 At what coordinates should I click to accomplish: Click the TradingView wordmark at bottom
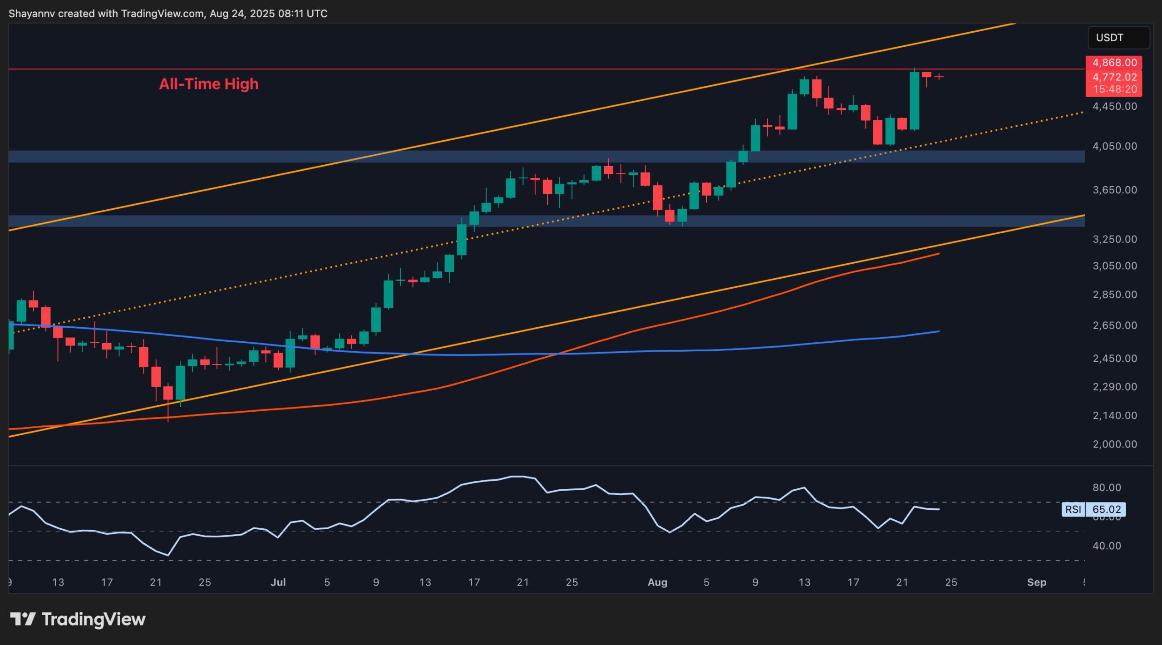[x=94, y=619]
